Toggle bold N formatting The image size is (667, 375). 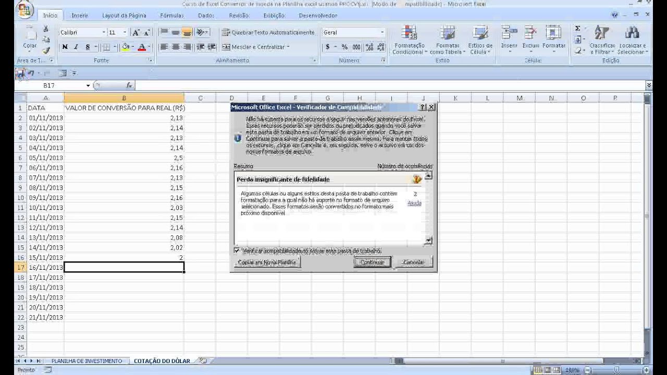tap(66, 47)
